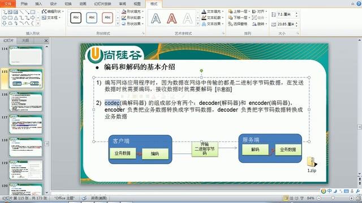Open 形状填充 (Shape Fill) dropdown

pyautogui.click(x=133, y=11)
